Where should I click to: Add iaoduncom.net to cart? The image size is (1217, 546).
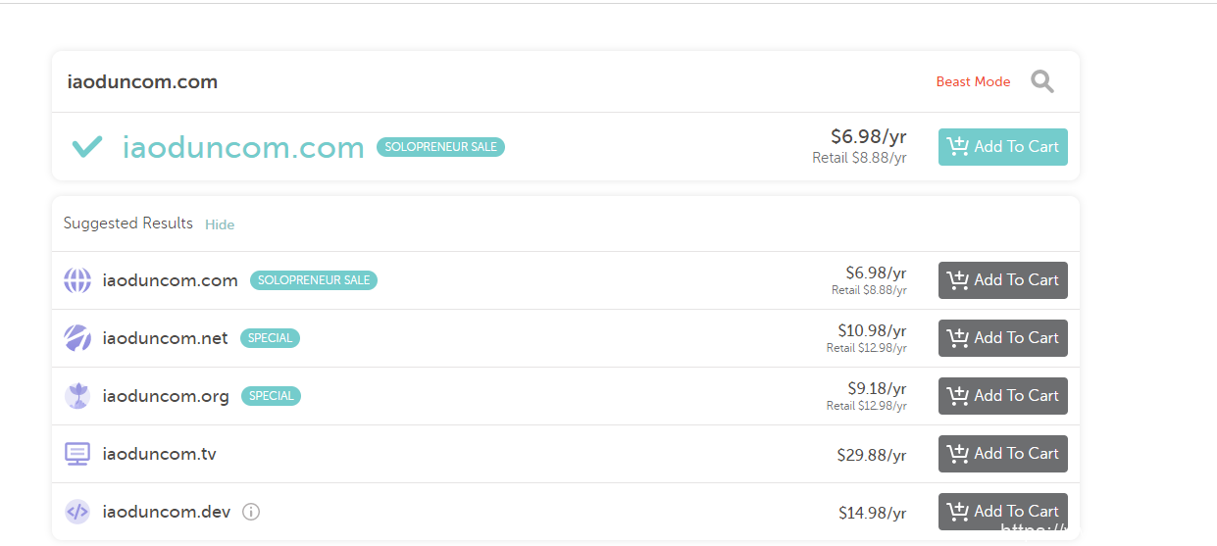pos(1002,338)
